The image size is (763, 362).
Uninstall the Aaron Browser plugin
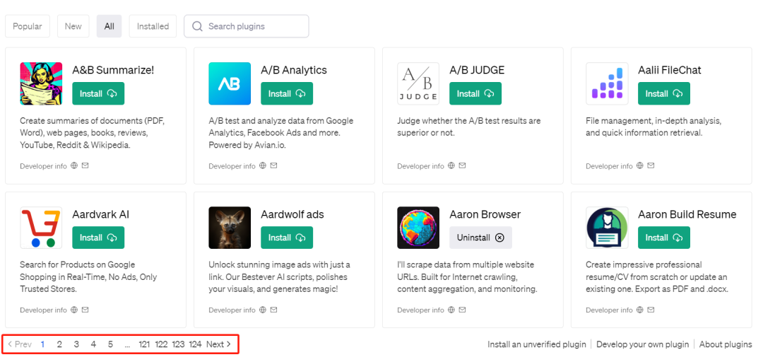pos(481,238)
